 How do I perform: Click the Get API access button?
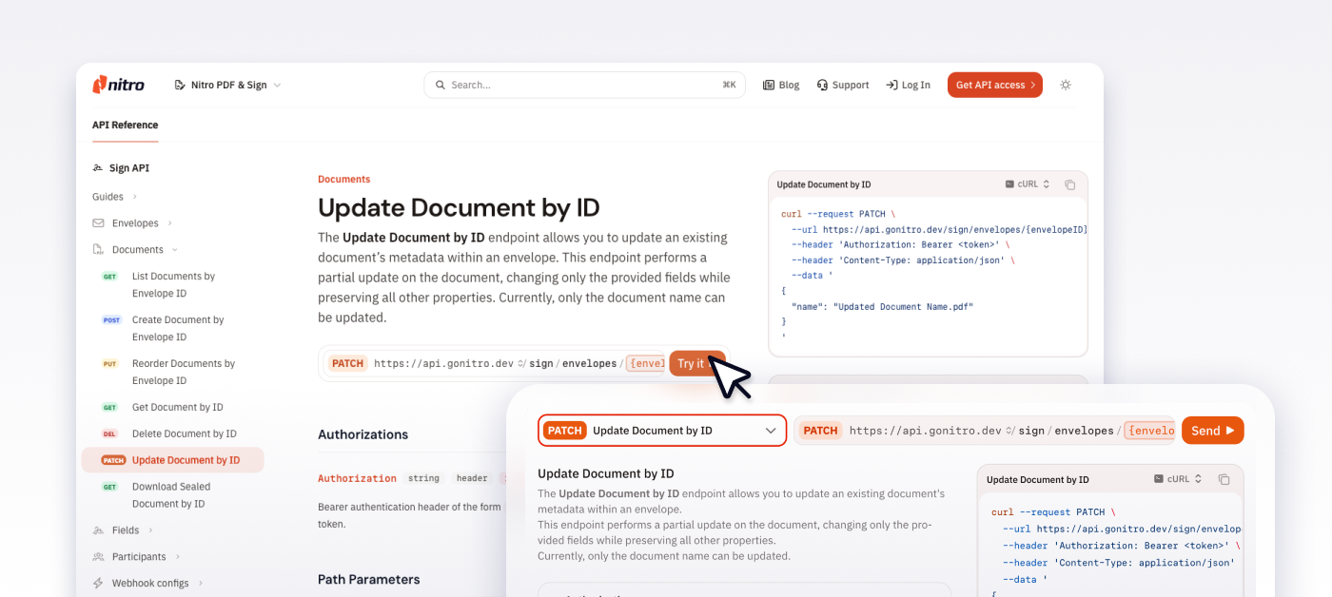[x=995, y=85]
